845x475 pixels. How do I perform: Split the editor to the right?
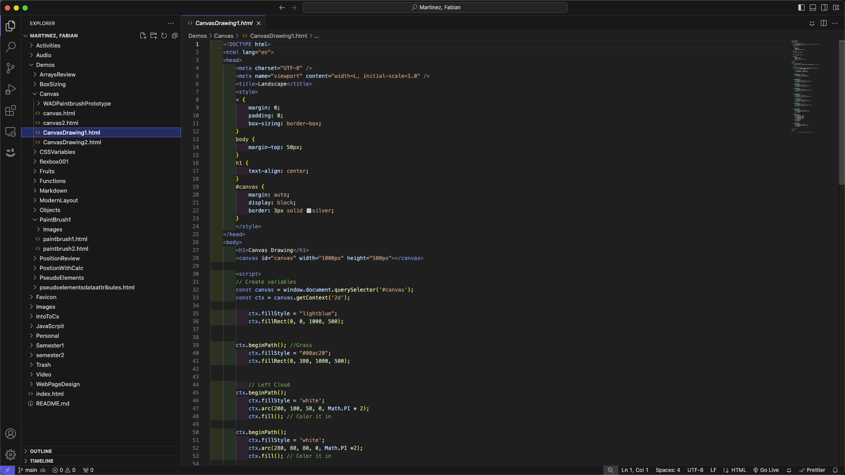tap(823, 23)
